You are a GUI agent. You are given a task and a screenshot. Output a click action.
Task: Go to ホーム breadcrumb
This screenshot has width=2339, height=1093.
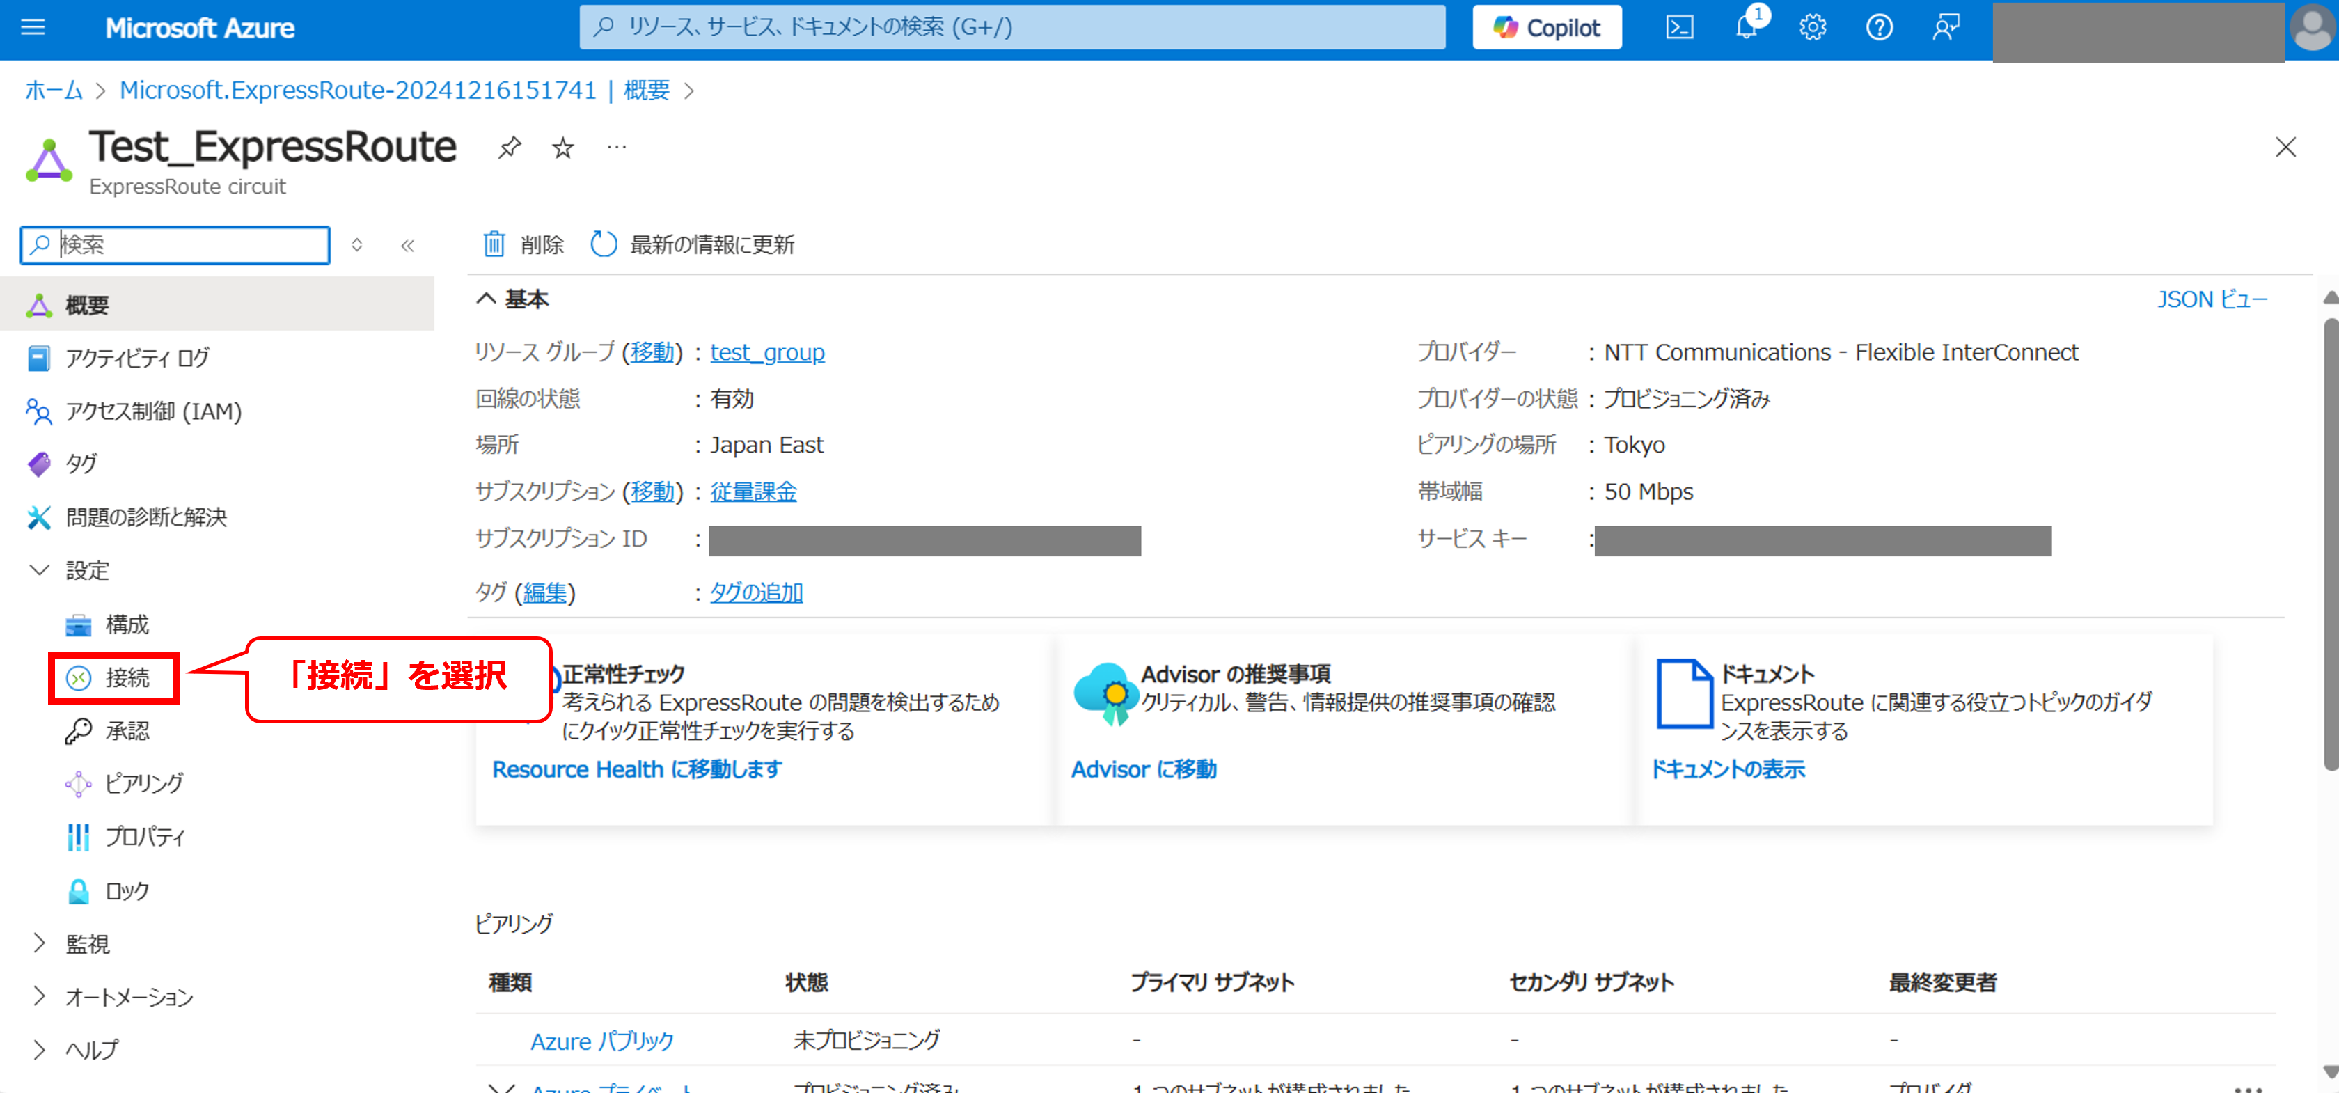54,90
